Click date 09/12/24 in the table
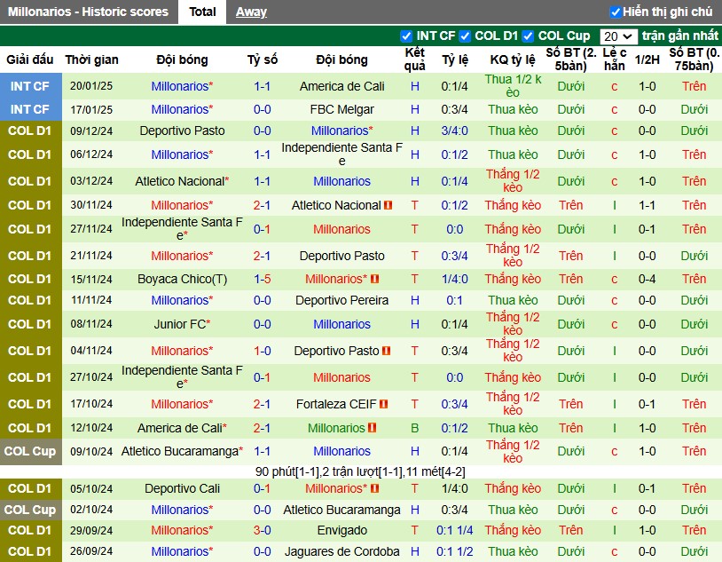 91,131
